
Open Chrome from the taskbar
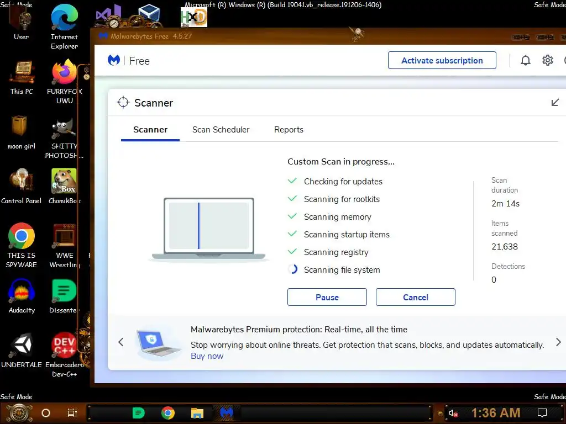click(168, 413)
